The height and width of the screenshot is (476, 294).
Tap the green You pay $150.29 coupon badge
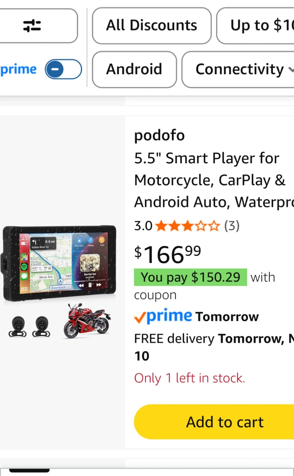tap(190, 277)
